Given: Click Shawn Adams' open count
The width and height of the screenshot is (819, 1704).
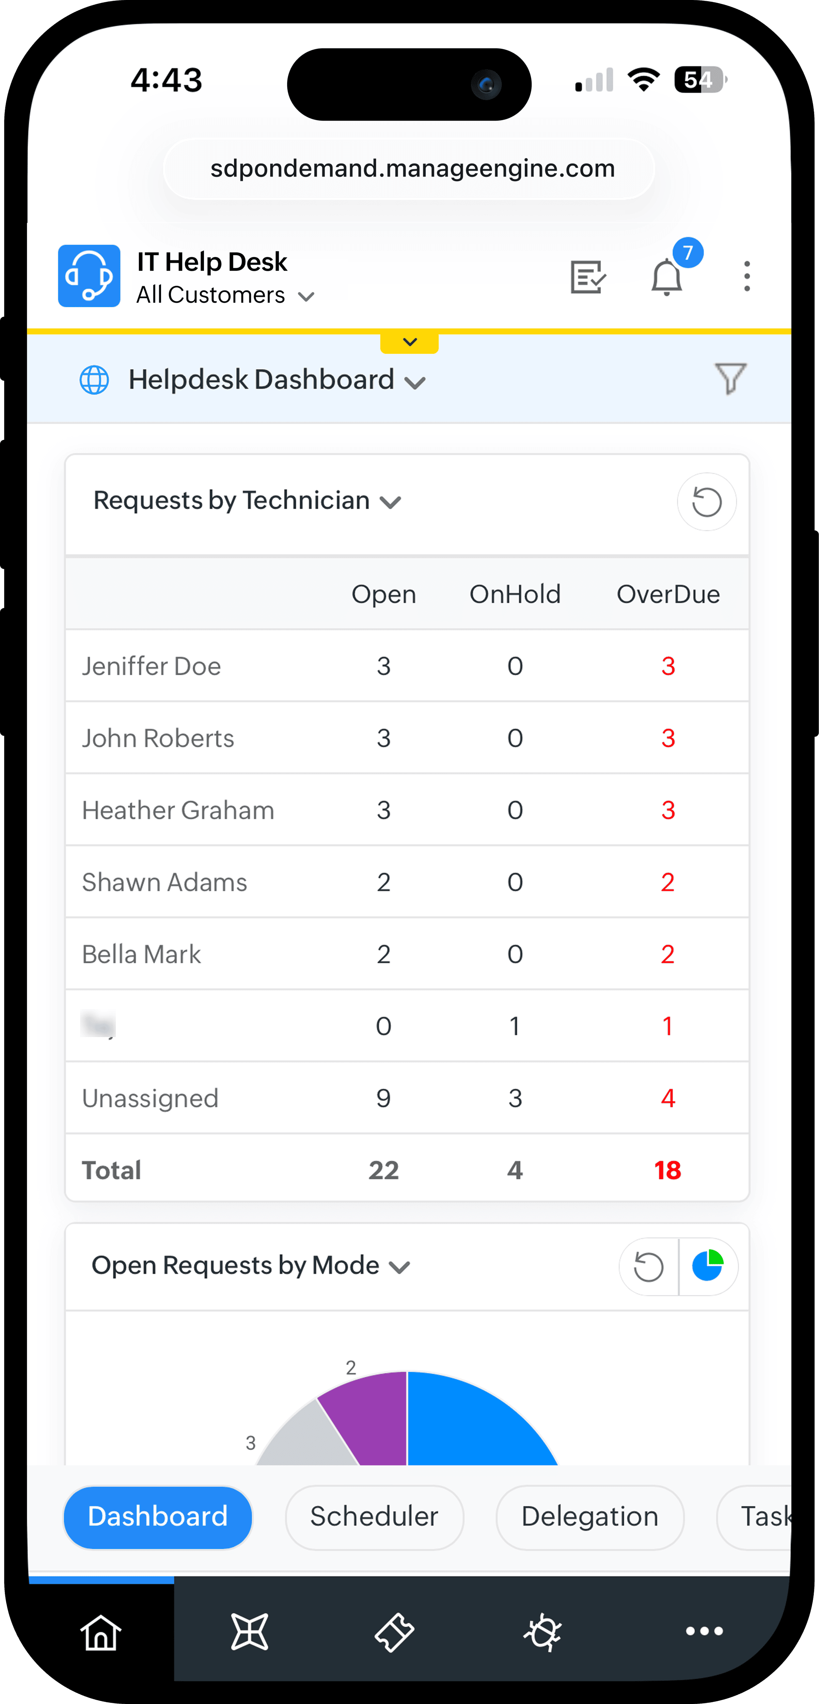Looking at the screenshot, I should 383,882.
